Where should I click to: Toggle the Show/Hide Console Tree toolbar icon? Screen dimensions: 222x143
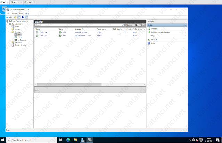[19, 17]
